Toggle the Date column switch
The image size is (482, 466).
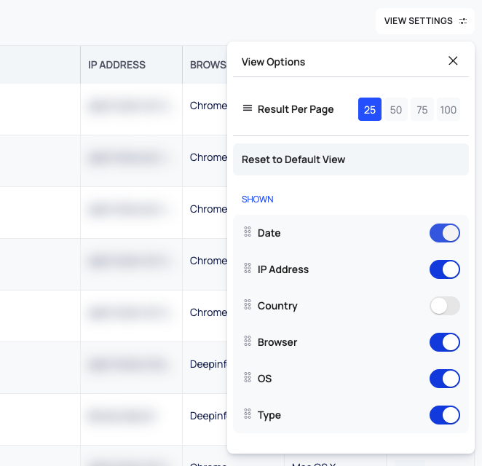(444, 233)
